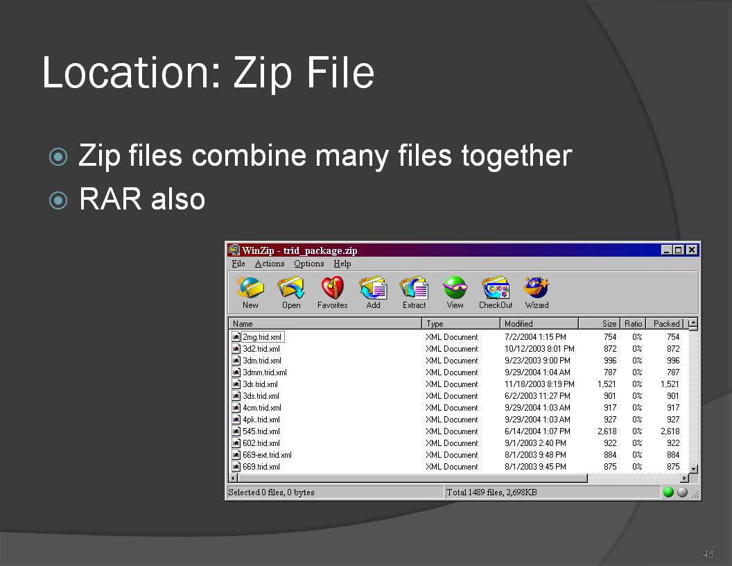This screenshot has width=732, height=566.
Task: Click the vertical scrollbar down arrow
Action: click(693, 469)
